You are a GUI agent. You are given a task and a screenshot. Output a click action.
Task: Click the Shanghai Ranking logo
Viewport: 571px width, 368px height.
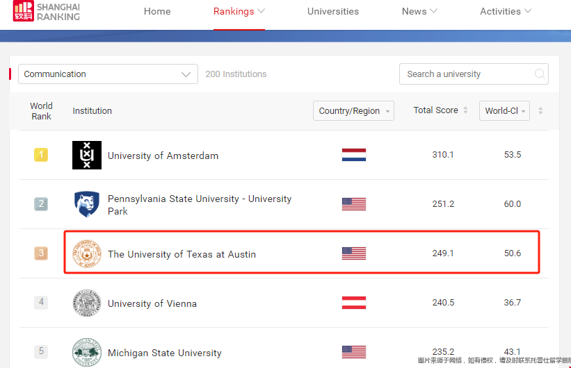[x=46, y=11]
